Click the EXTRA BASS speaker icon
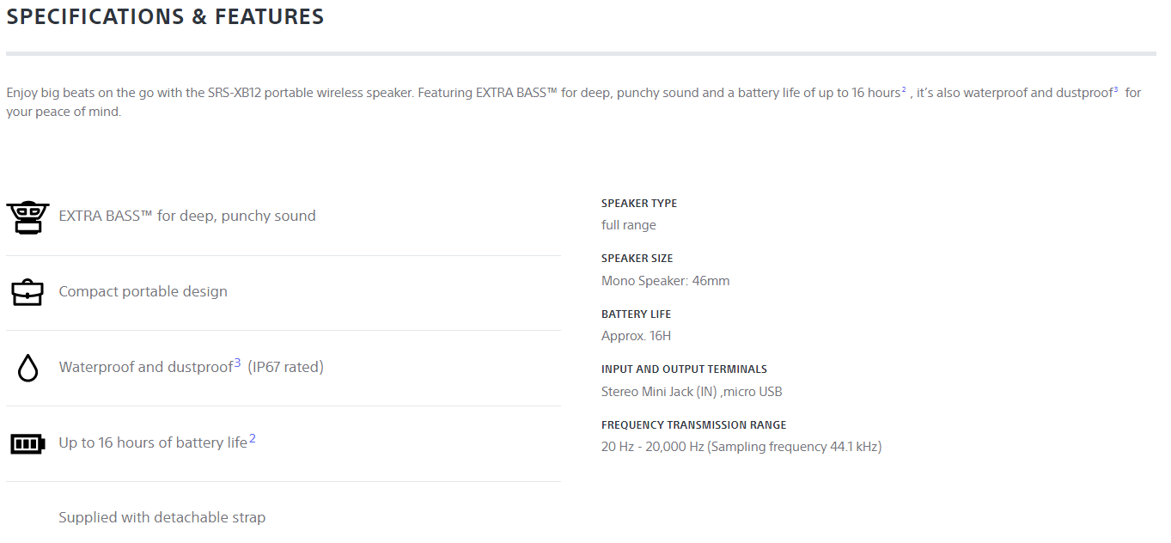This screenshot has height=543, width=1171. point(27,218)
